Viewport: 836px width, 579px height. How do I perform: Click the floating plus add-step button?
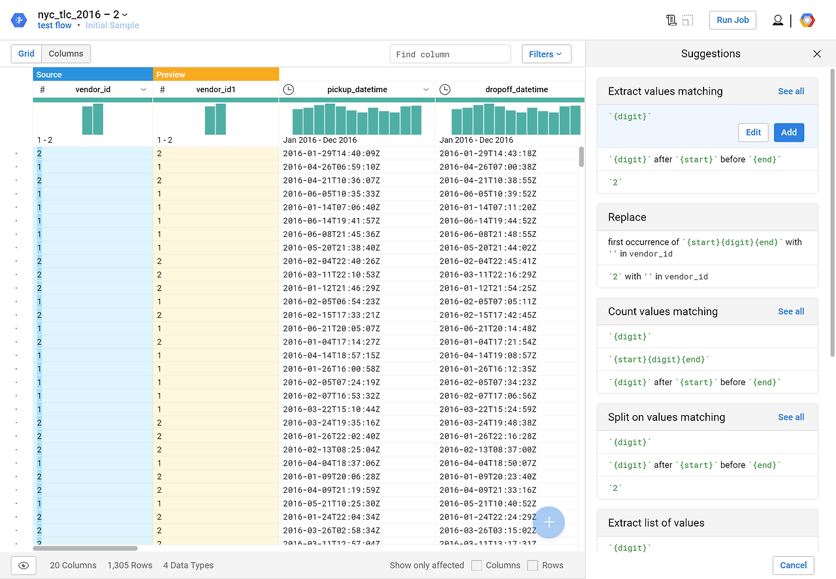pyautogui.click(x=549, y=522)
